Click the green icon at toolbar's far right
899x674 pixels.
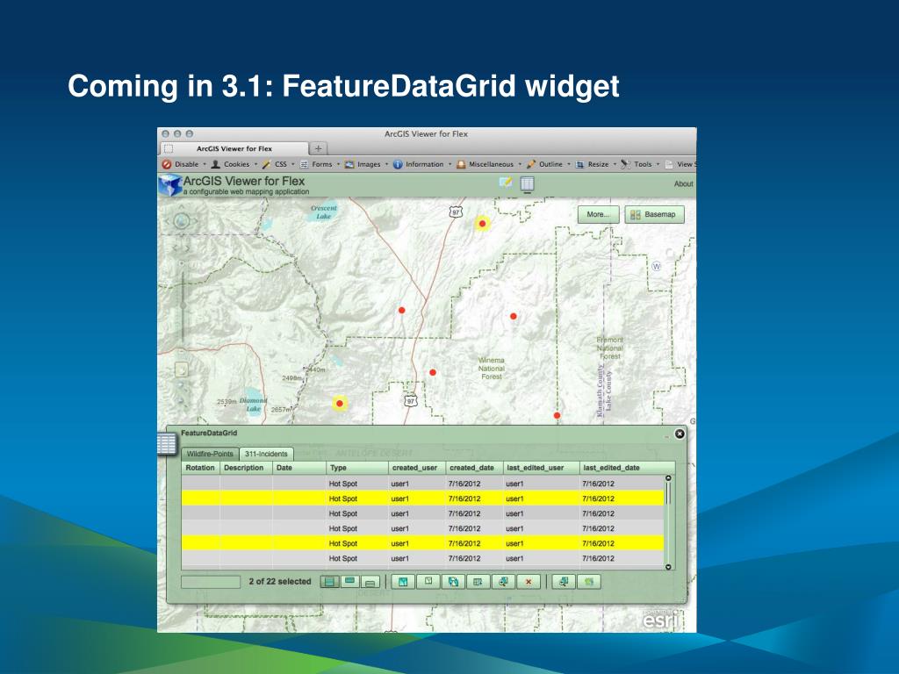(x=589, y=582)
